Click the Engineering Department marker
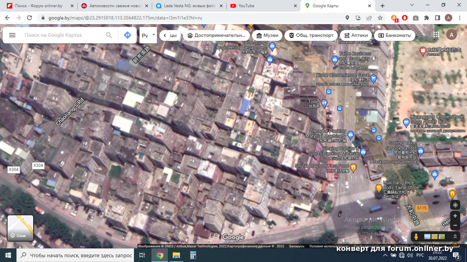 coord(272,46)
